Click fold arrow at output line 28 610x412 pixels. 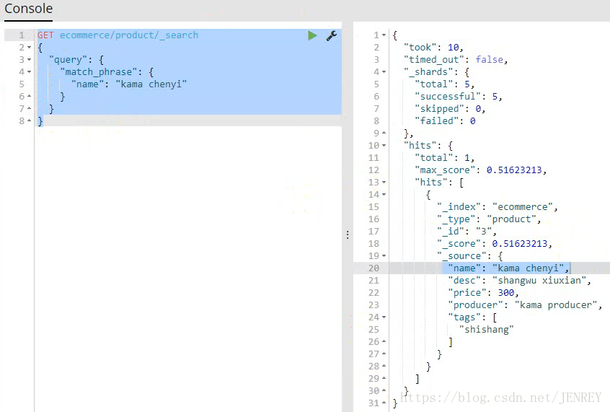click(x=384, y=366)
